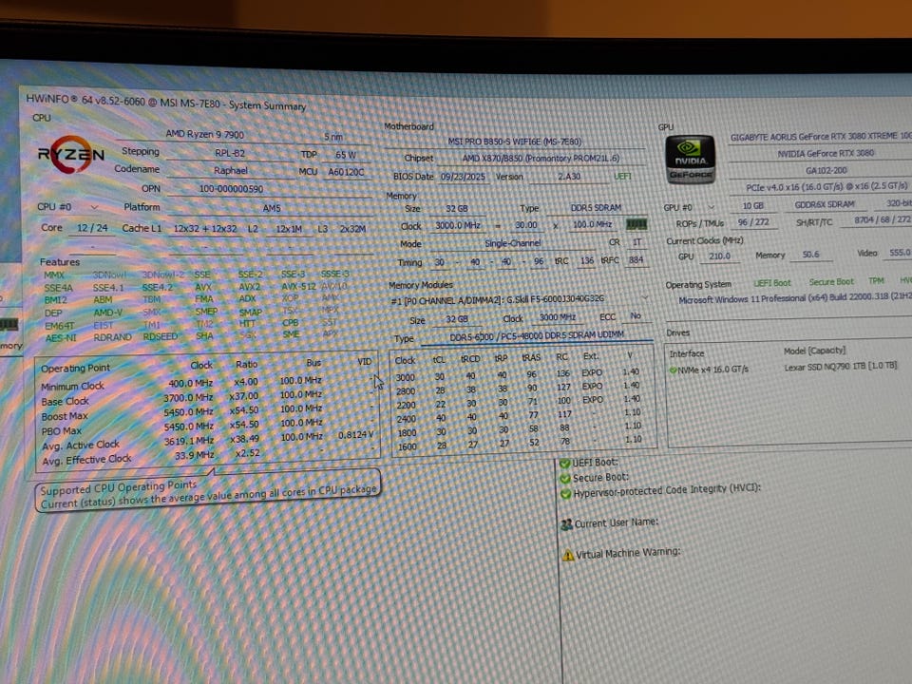Screen dimensions: 912x684
Task: Click the 65 W TDP value
Action: click(346, 155)
